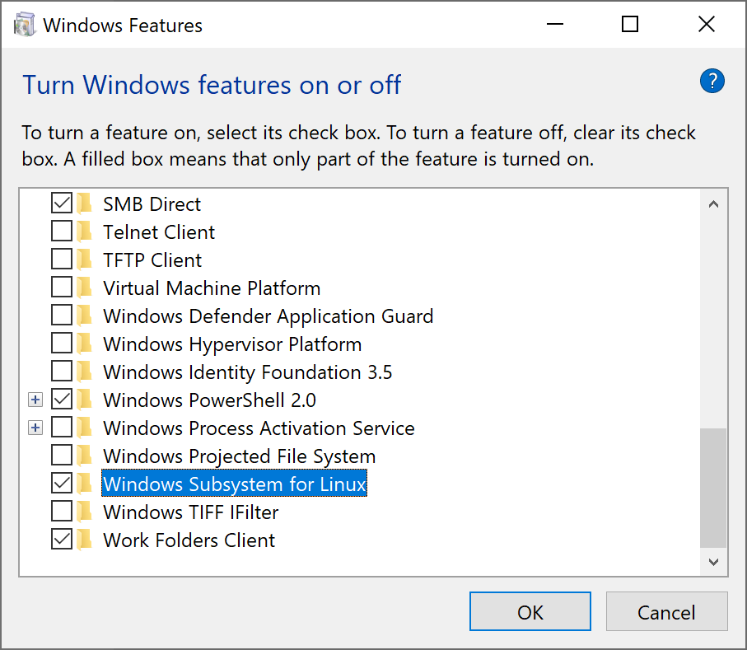
Task: Click folder icon beside Windows TIFF IFilter
Action: 85,512
